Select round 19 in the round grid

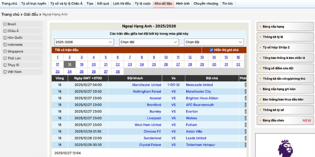click(82, 64)
